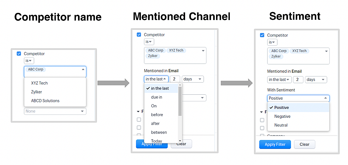Toggle Competitor checkbox in the Mentioned Channel panel
Screen dimensions: 348x165
139,35
